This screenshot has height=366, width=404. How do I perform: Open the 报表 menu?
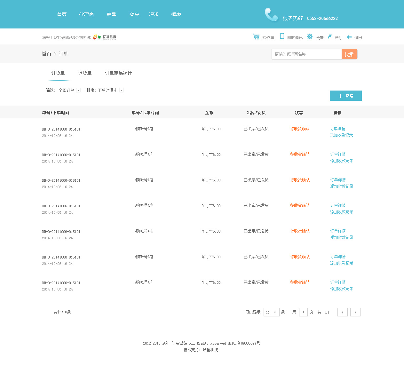click(176, 14)
